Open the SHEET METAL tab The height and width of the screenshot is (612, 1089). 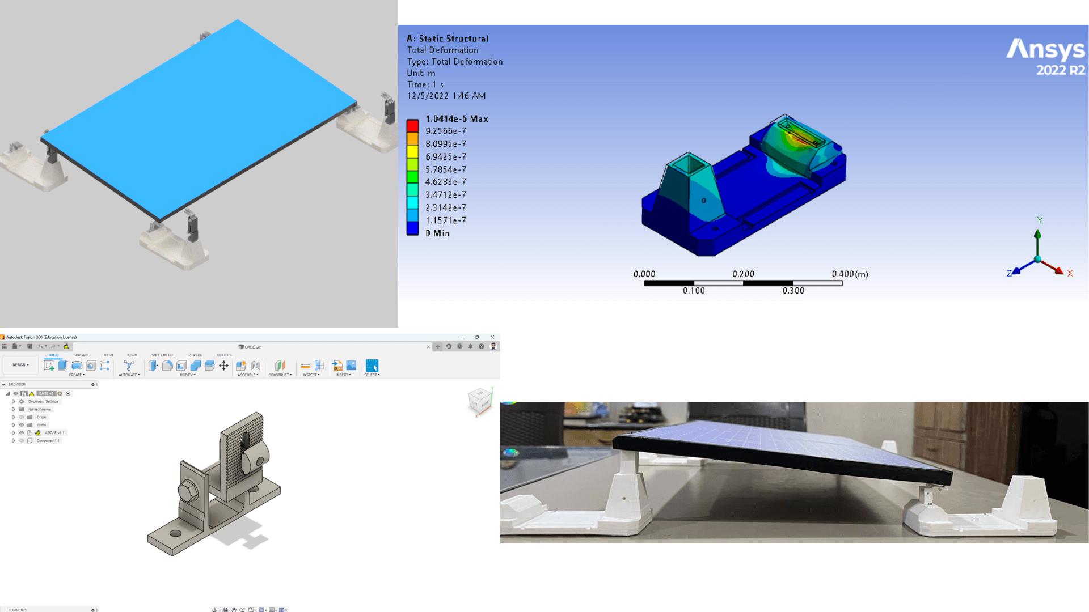(x=162, y=355)
